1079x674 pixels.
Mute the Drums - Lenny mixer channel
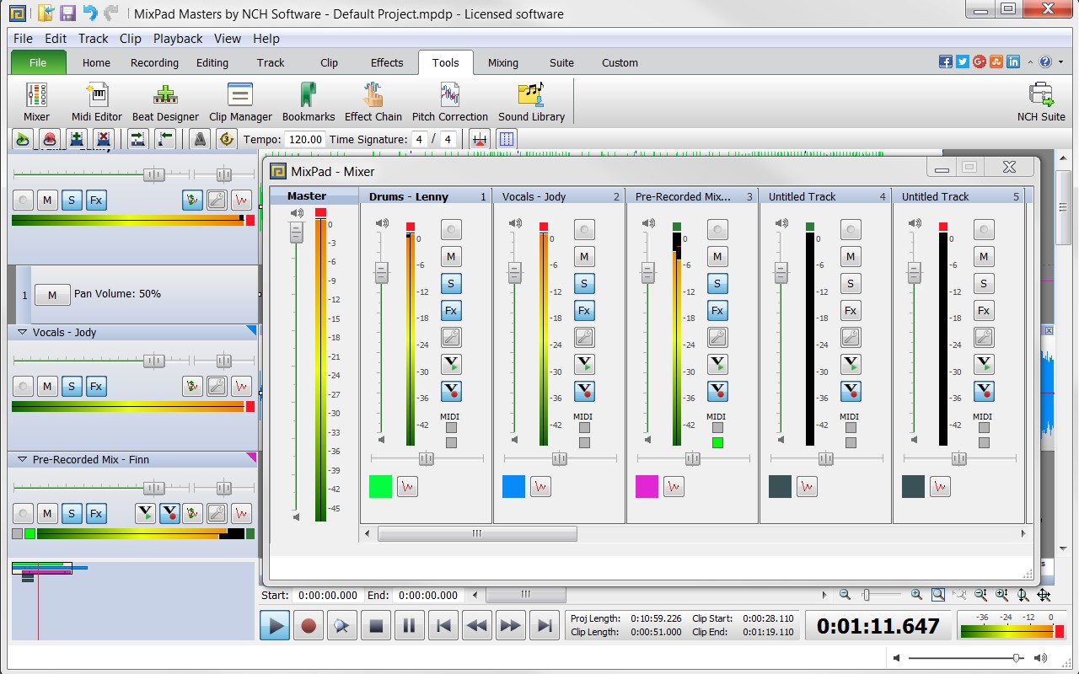(x=451, y=257)
